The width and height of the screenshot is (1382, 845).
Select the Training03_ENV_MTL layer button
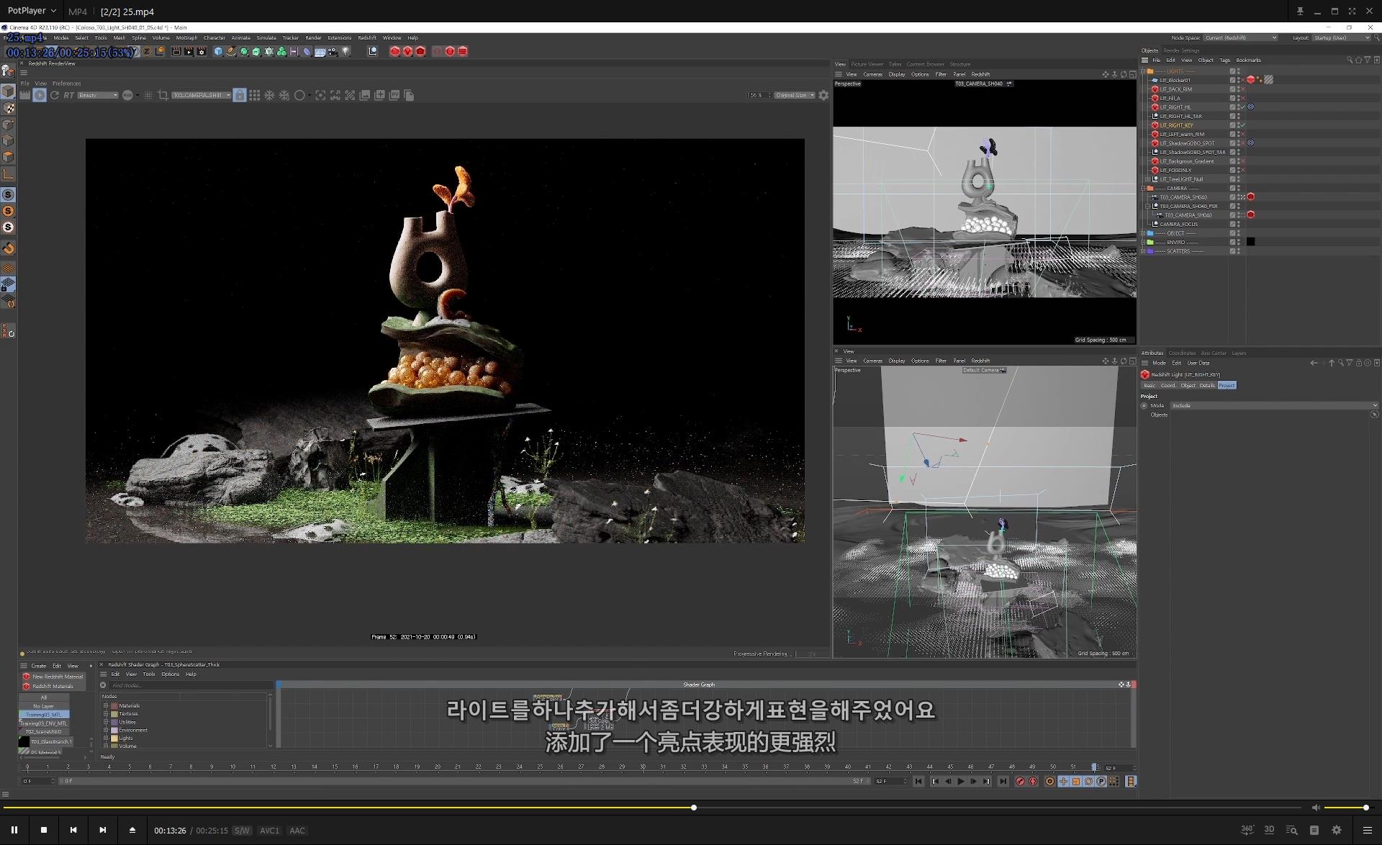(44, 723)
